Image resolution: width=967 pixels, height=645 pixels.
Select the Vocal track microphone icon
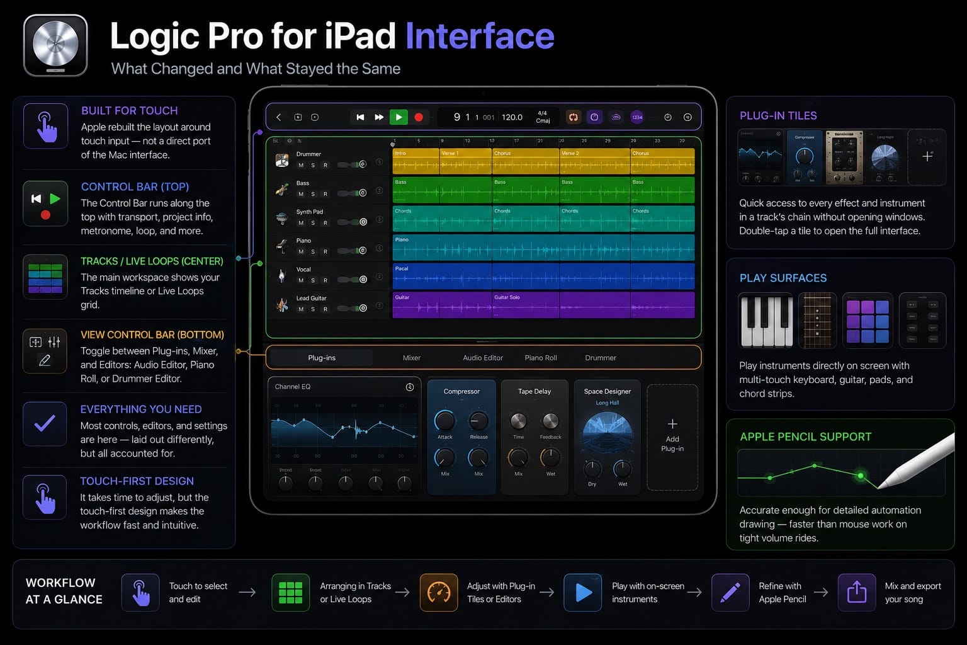pyautogui.click(x=282, y=275)
